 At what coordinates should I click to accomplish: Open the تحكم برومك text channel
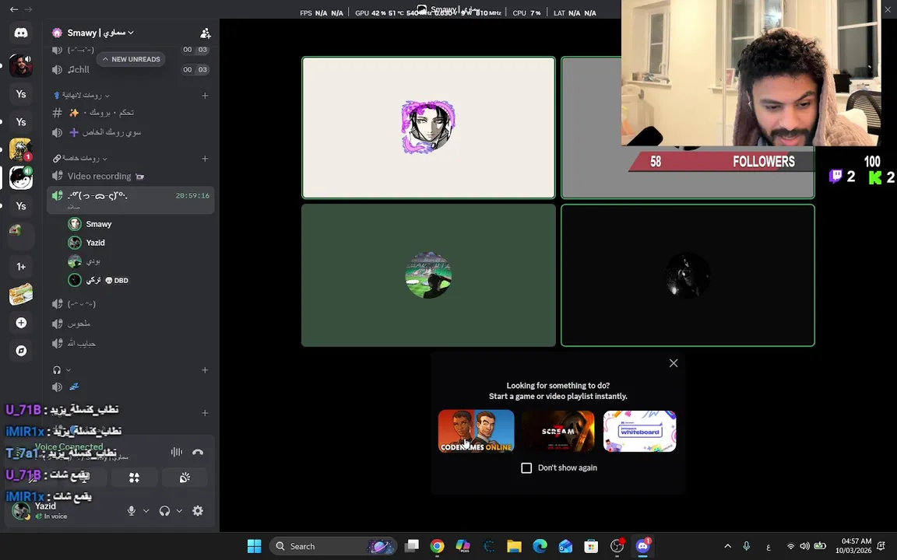coord(131,113)
